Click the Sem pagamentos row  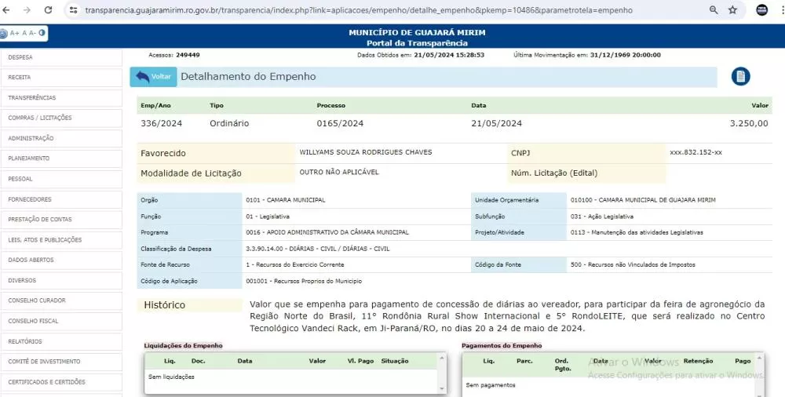[490, 385]
